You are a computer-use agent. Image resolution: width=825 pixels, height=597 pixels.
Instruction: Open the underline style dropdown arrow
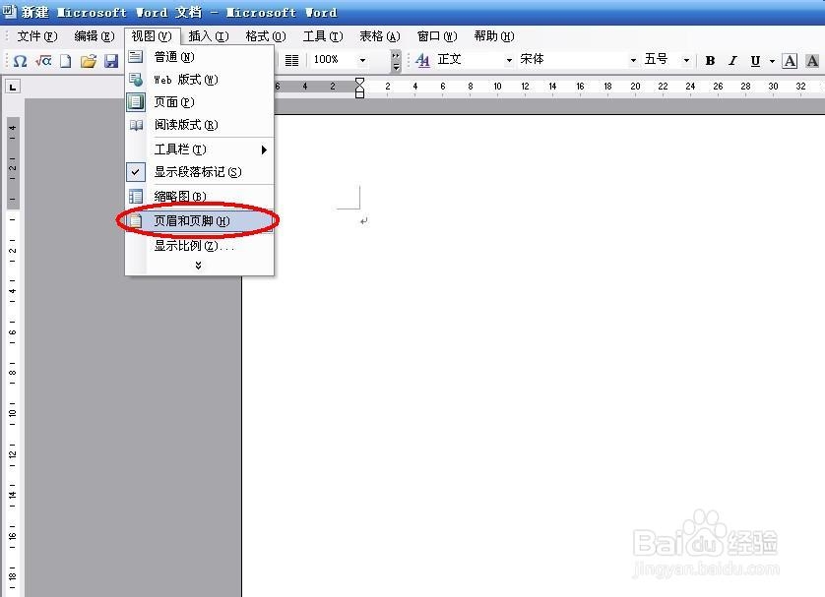(772, 61)
